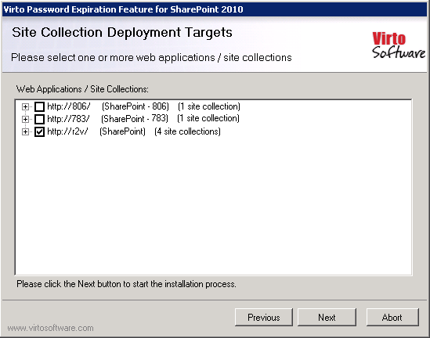This screenshot has height=338, width=430.
Task: Click "Web Applications / Site Collections:" label
Action: pyautogui.click(x=82, y=89)
